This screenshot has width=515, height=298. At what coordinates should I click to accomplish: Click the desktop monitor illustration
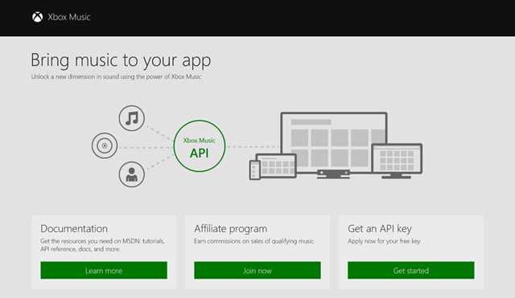pos(397,161)
